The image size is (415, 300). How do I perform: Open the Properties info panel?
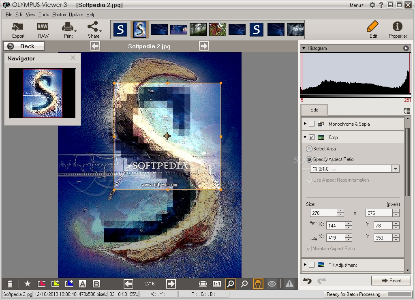coord(398,29)
